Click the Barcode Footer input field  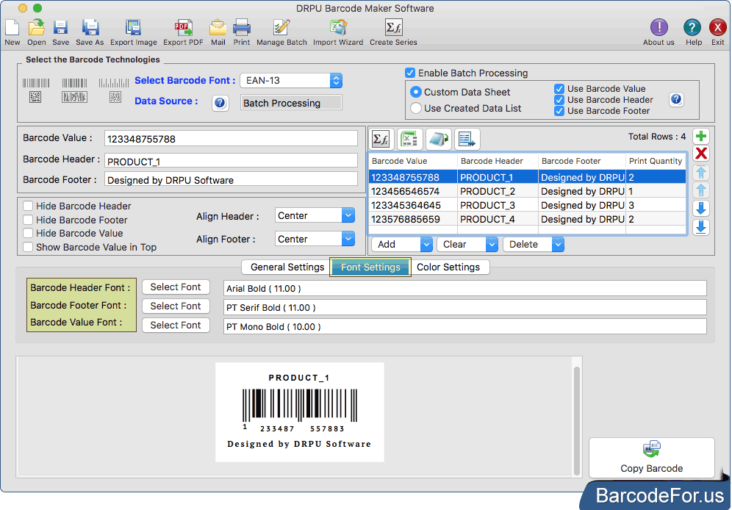(x=231, y=179)
